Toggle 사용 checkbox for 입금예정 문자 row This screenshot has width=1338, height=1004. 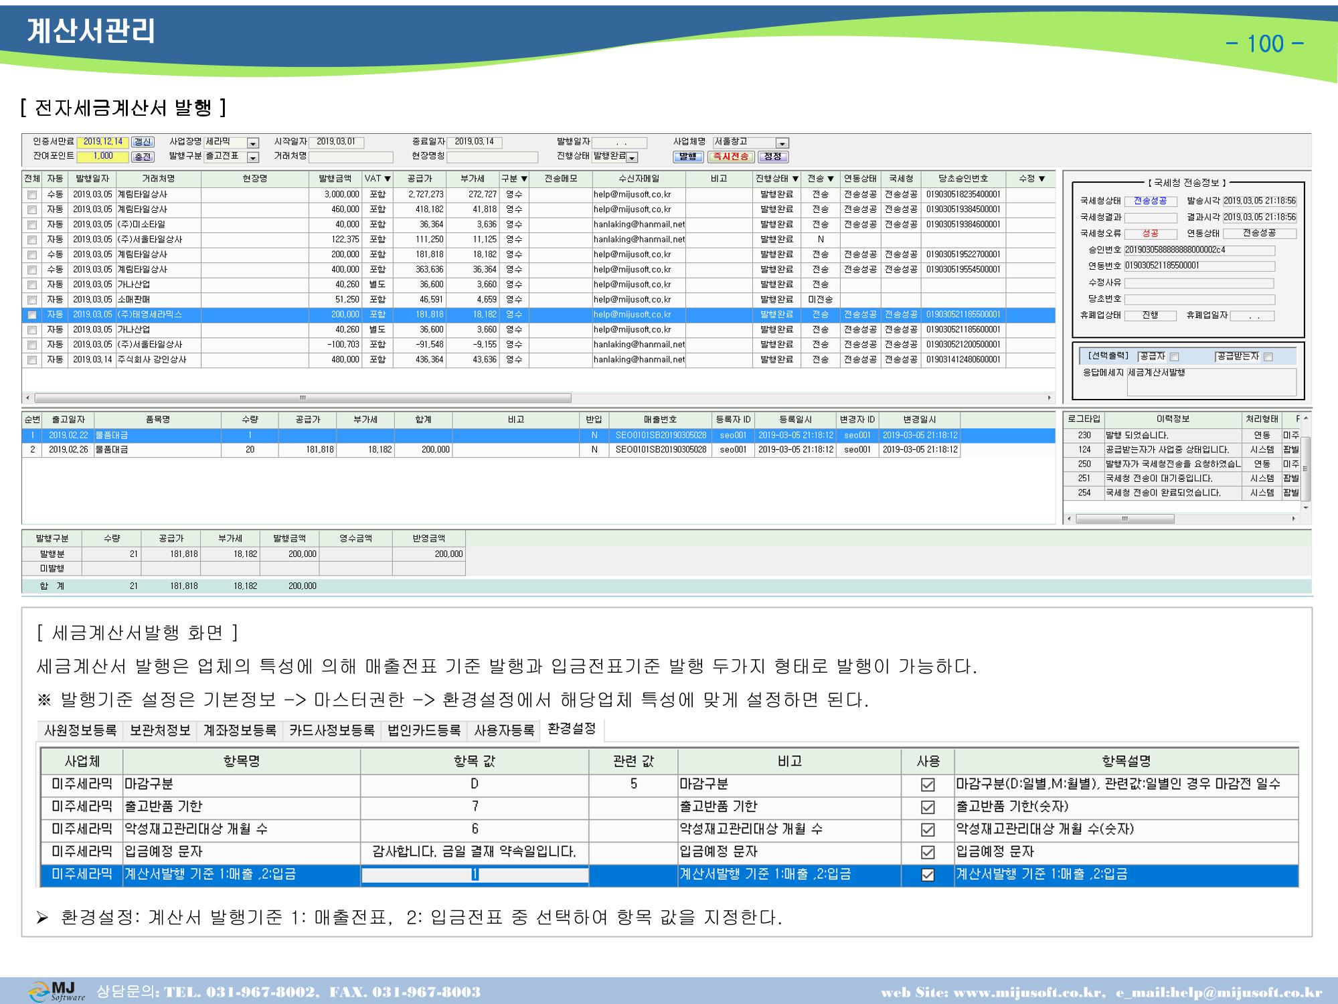tap(928, 852)
